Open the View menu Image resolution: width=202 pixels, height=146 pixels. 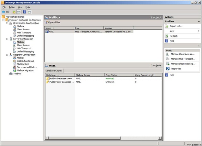[20, 7]
